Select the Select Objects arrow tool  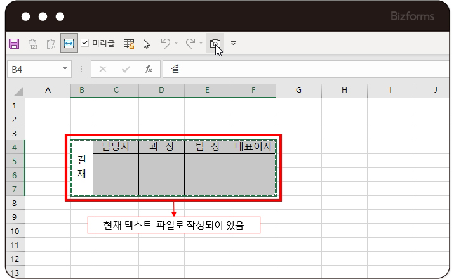point(146,44)
